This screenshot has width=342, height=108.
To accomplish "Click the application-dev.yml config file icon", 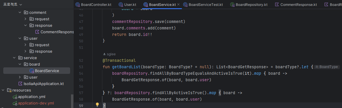I will (x=15, y=103).
